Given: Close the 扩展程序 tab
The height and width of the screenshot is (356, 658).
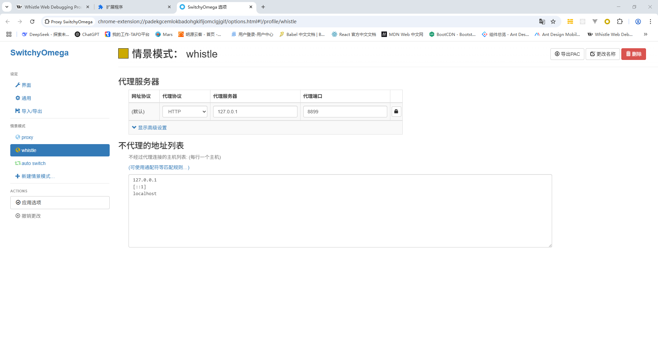Looking at the screenshot, I should (x=169, y=7).
